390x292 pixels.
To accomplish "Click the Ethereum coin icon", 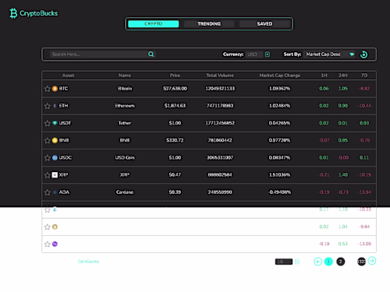I will (x=55, y=106).
